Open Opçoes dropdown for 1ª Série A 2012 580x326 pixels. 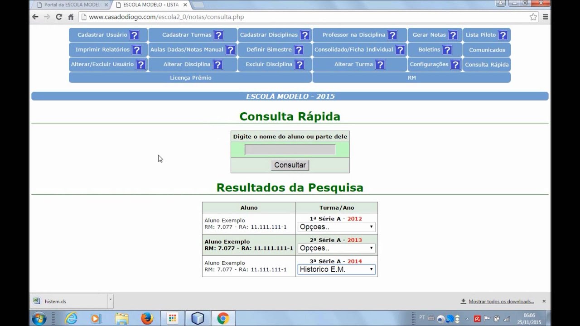(x=336, y=227)
